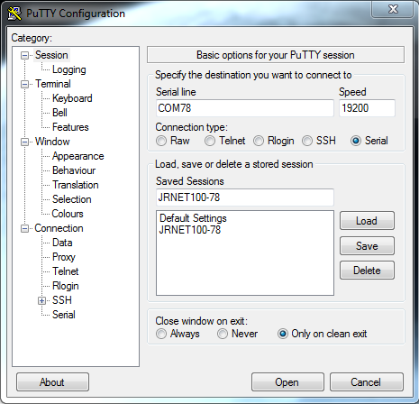419x404 pixels.
Task: Cancel the configuration dialog
Action: click(x=367, y=382)
